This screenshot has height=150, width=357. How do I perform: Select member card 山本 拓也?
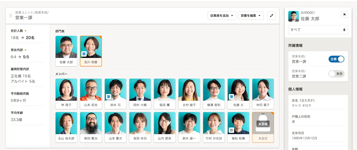point(91,94)
